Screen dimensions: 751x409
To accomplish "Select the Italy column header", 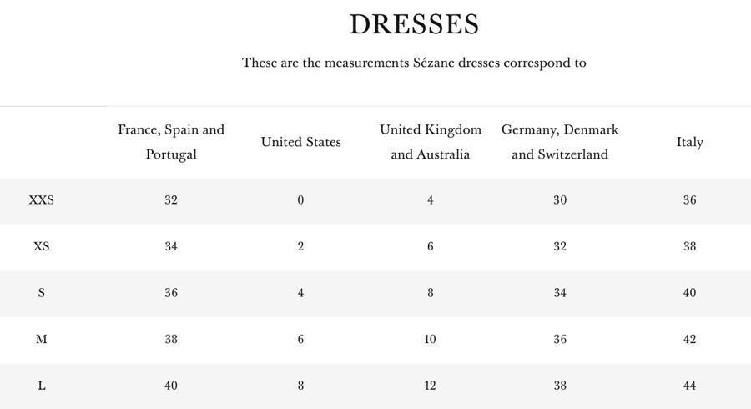I will coord(689,142).
